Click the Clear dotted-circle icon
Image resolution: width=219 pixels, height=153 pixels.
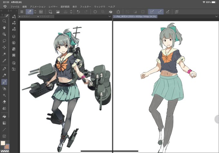click(95, 12)
